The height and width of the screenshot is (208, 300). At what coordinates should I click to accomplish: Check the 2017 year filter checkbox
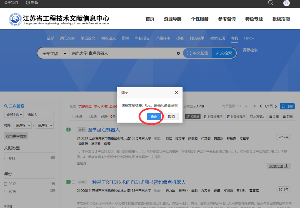(x=6, y=184)
